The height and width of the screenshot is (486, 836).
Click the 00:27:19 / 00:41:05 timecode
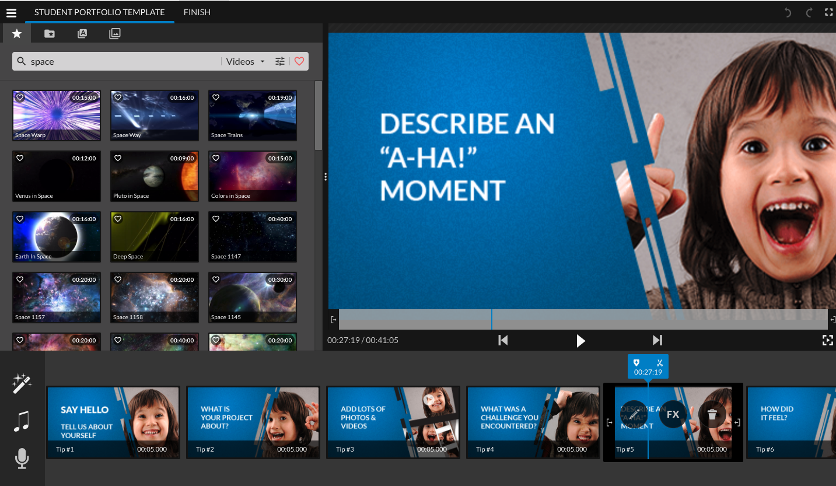point(363,340)
